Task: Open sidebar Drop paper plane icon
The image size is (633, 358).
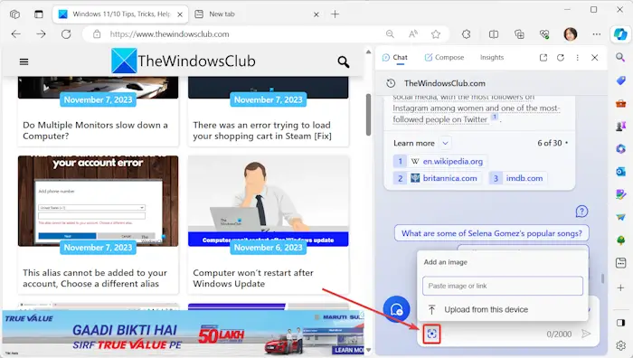Action: pyautogui.click(x=620, y=217)
